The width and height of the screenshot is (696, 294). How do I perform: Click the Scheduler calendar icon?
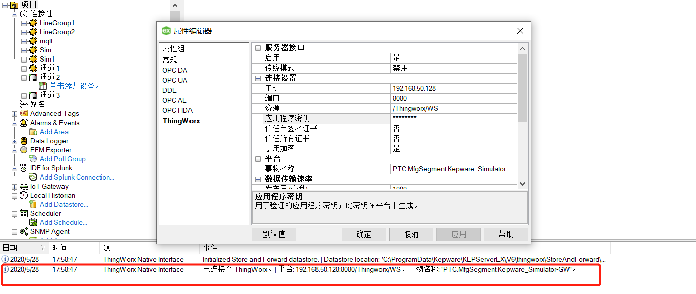pyautogui.click(x=24, y=214)
